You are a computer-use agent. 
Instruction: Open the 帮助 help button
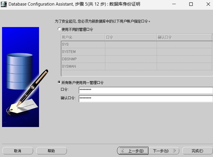click(x=51, y=151)
